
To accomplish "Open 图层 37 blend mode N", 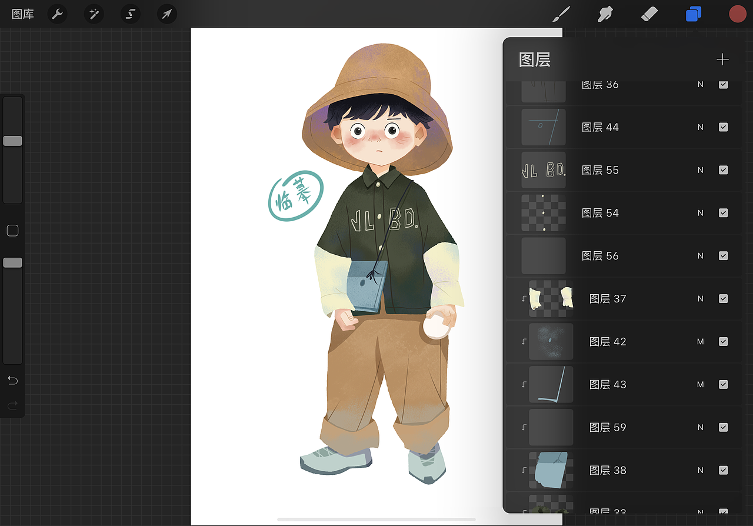I will click(700, 299).
